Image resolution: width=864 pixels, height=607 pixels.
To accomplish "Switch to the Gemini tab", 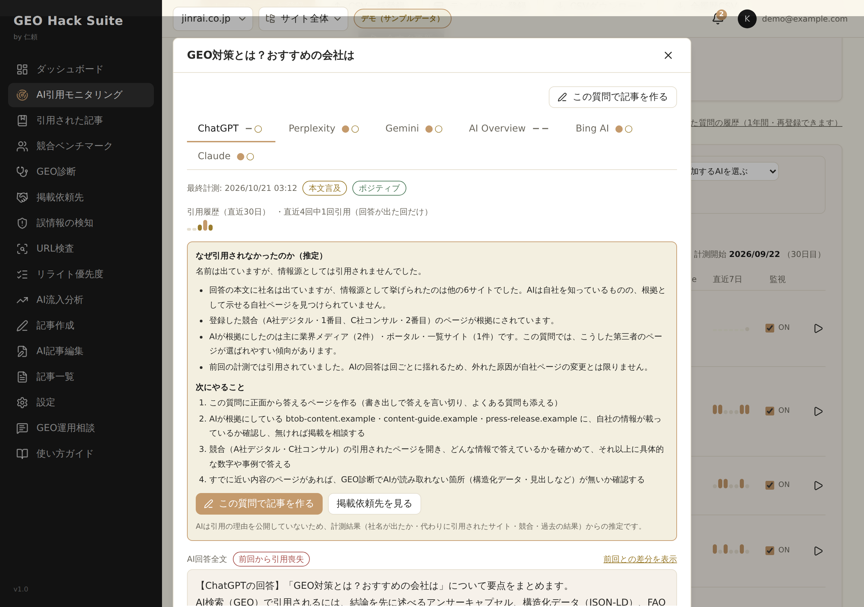I will [413, 128].
